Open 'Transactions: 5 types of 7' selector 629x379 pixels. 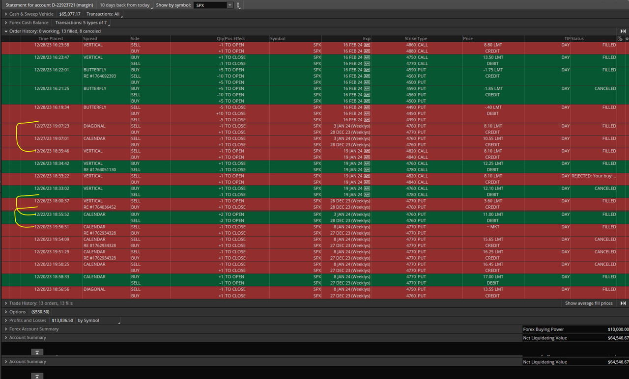82,22
